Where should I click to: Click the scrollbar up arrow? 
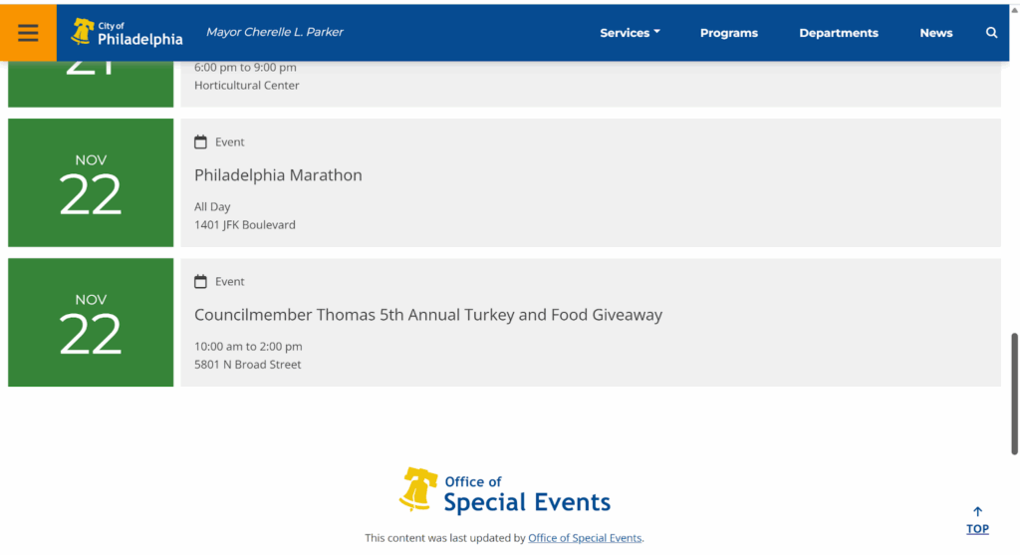click(1014, 9)
